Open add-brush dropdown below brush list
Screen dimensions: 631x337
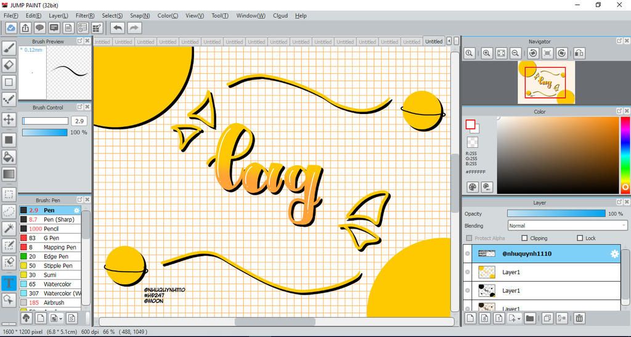[x=60, y=319]
